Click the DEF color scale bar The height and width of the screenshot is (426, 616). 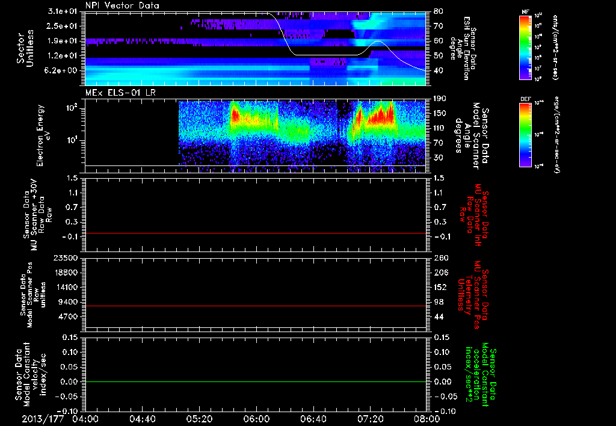(526, 135)
